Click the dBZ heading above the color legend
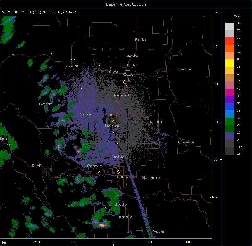The image size is (252, 246). point(237,15)
